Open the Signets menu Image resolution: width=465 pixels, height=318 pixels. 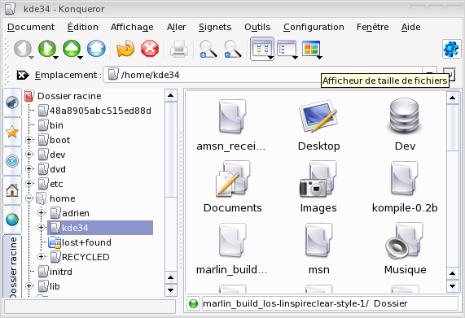pos(215,27)
